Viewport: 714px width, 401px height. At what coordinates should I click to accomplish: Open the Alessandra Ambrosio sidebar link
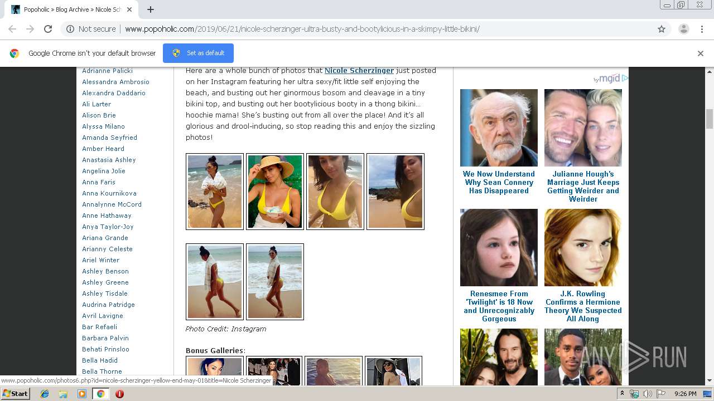point(116,82)
